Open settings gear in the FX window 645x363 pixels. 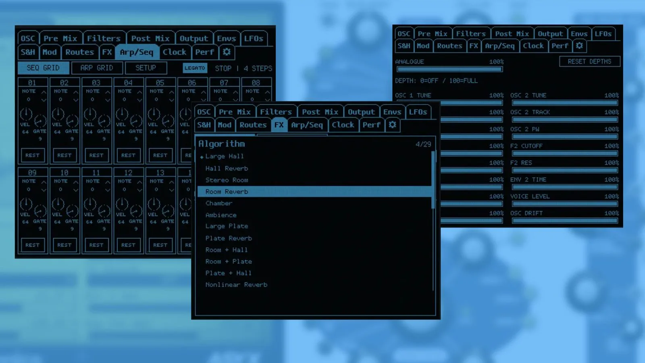coord(392,125)
